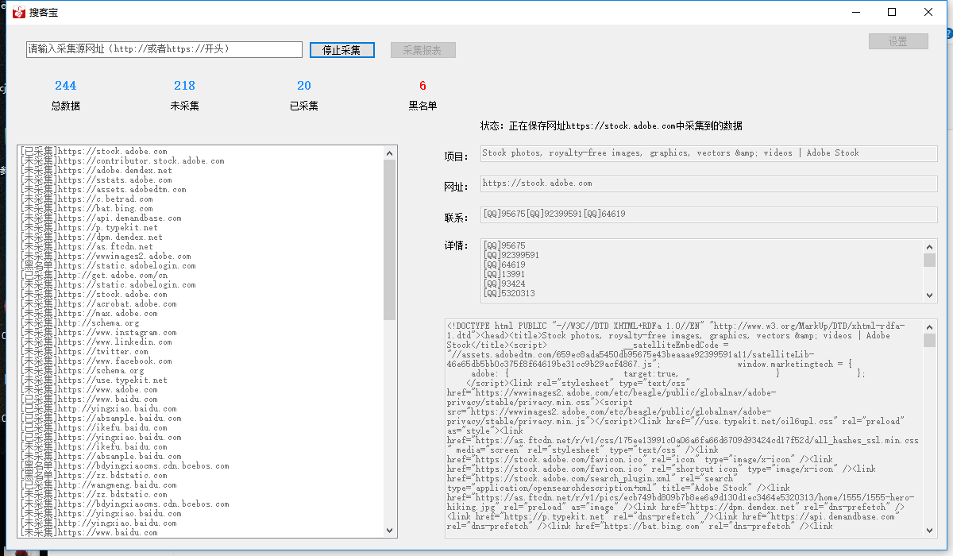The image size is (953, 556).
Task: Select the api.demandbase.com list row
Action: [202, 218]
